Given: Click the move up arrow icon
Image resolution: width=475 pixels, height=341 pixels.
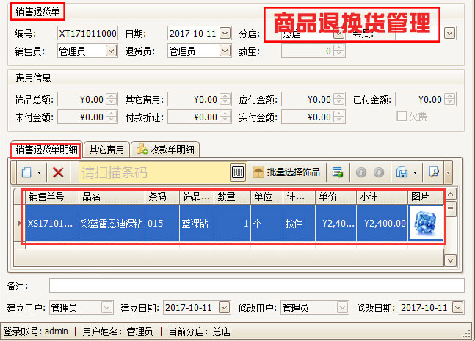Looking at the screenshot, I should pos(361,172).
